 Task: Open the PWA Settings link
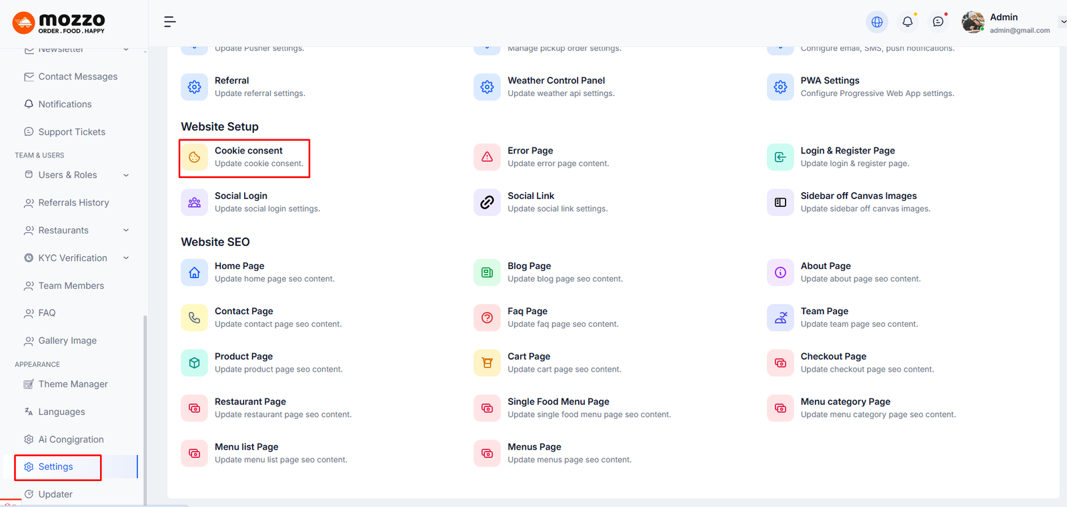pyautogui.click(x=830, y=81)
